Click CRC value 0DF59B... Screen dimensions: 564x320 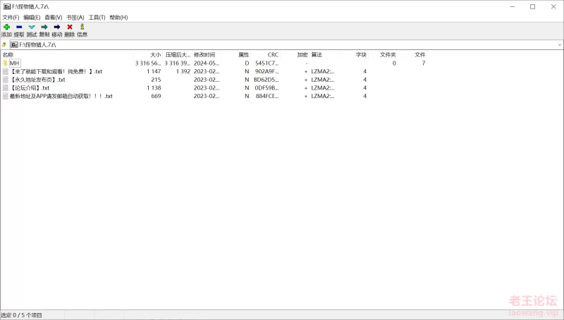pyautogui.click(x=266, y=87)
